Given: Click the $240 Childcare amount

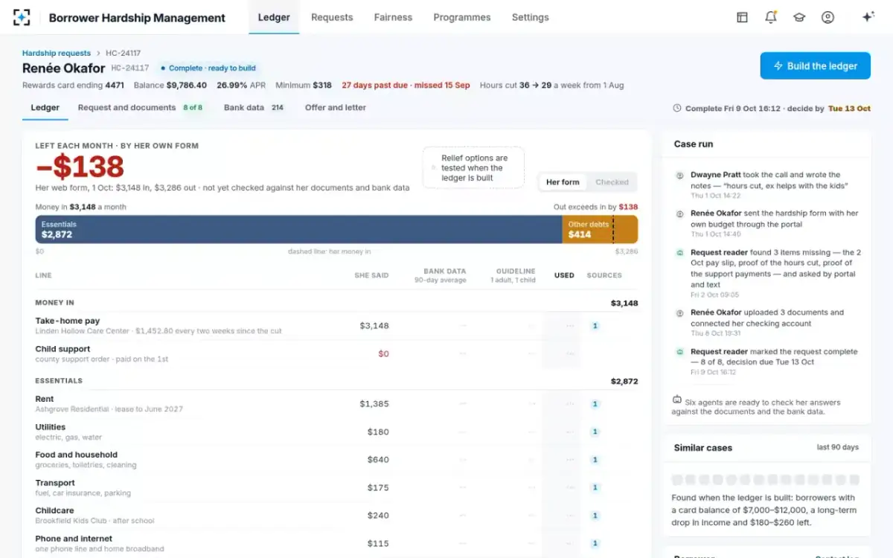Looking at the screenshot, I should [x=378, y=516].
